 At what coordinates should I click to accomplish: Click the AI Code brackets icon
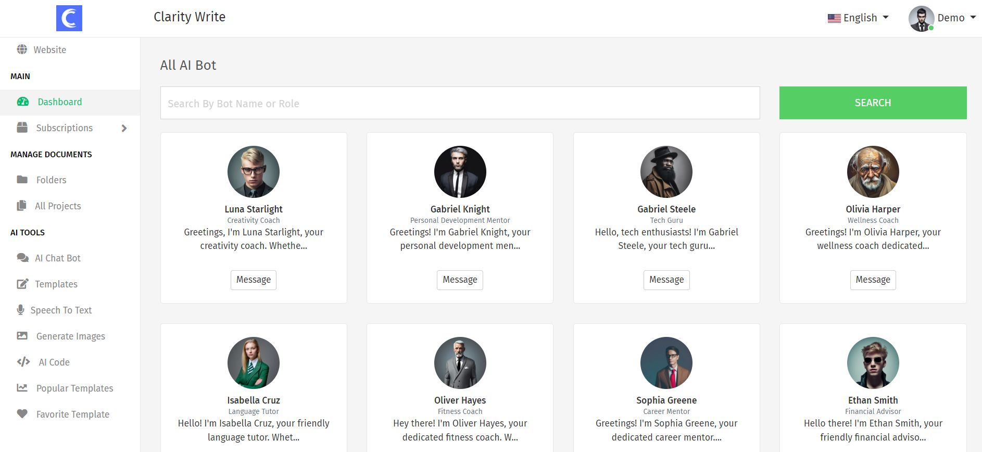pyautogui.click(x=23, y=362)
